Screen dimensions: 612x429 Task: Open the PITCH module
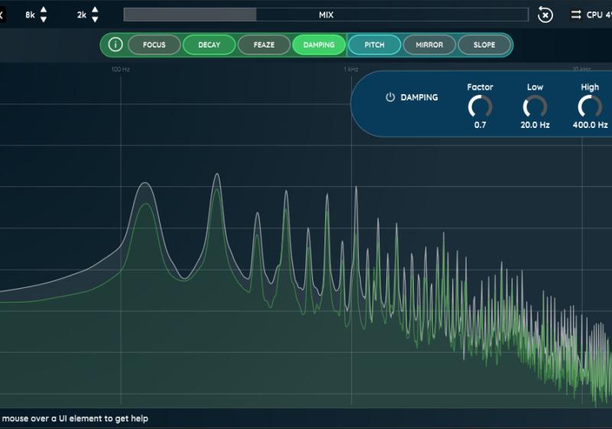[x=374, y=44]
